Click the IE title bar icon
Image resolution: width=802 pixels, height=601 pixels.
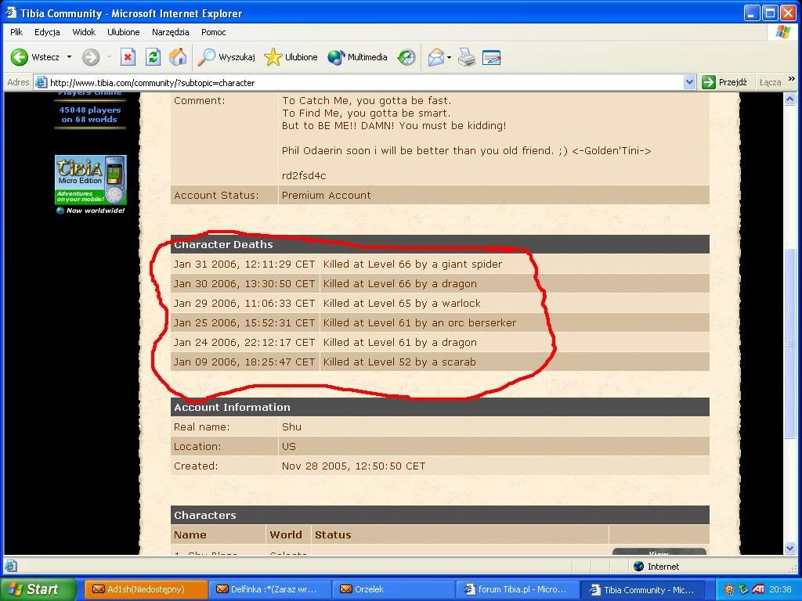(11, 13)
